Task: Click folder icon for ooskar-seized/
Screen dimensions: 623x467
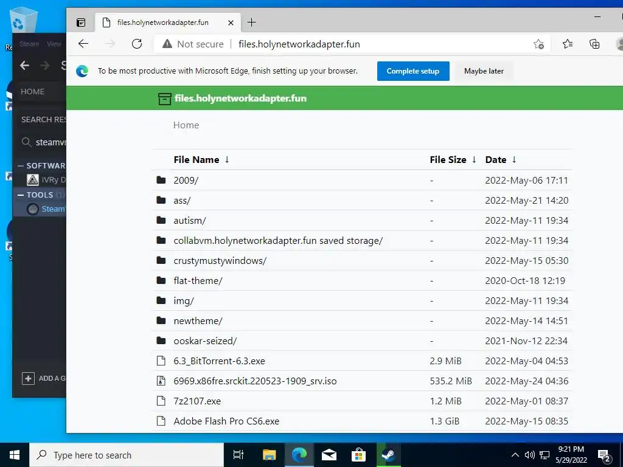Action: pyautogui.click(x=161, y=341)
